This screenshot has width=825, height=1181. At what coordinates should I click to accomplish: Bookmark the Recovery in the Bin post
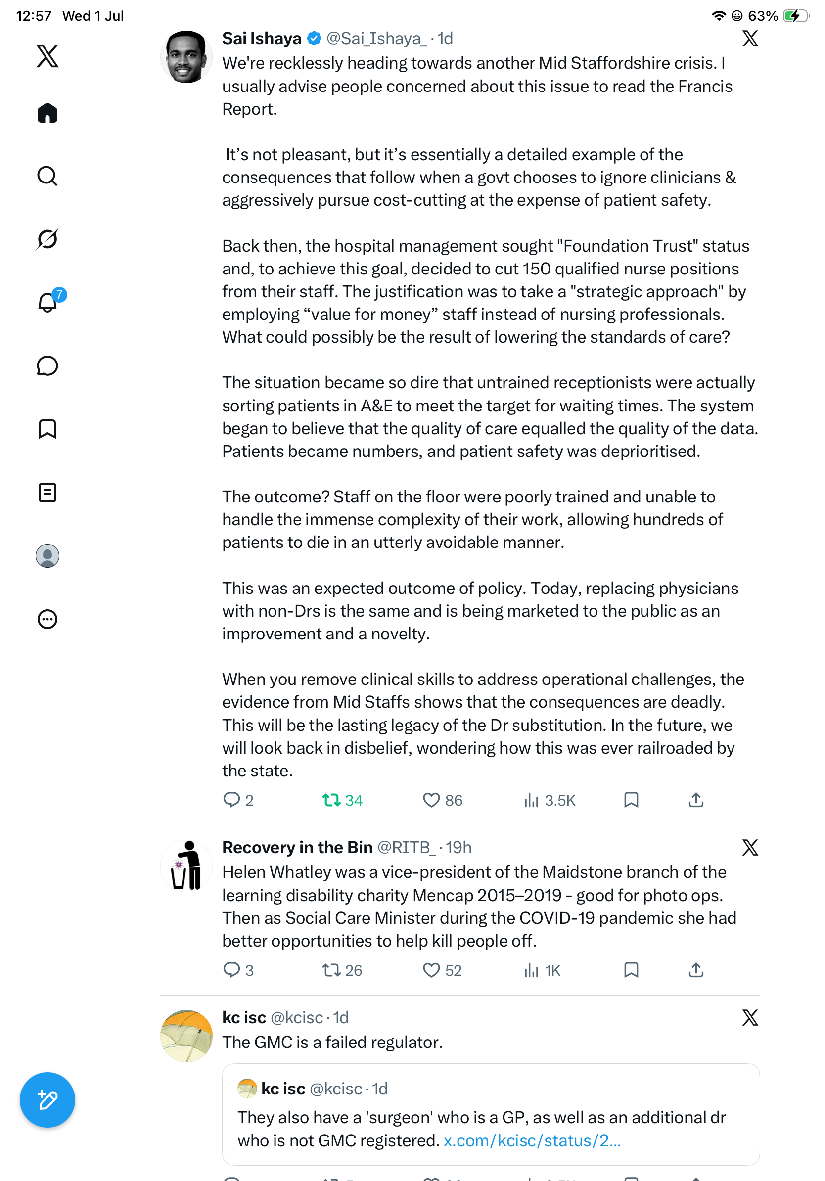click(631, 970)
